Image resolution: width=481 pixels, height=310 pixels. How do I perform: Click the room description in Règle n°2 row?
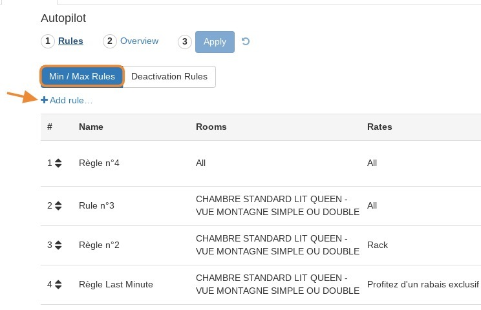tap(277, 245)
